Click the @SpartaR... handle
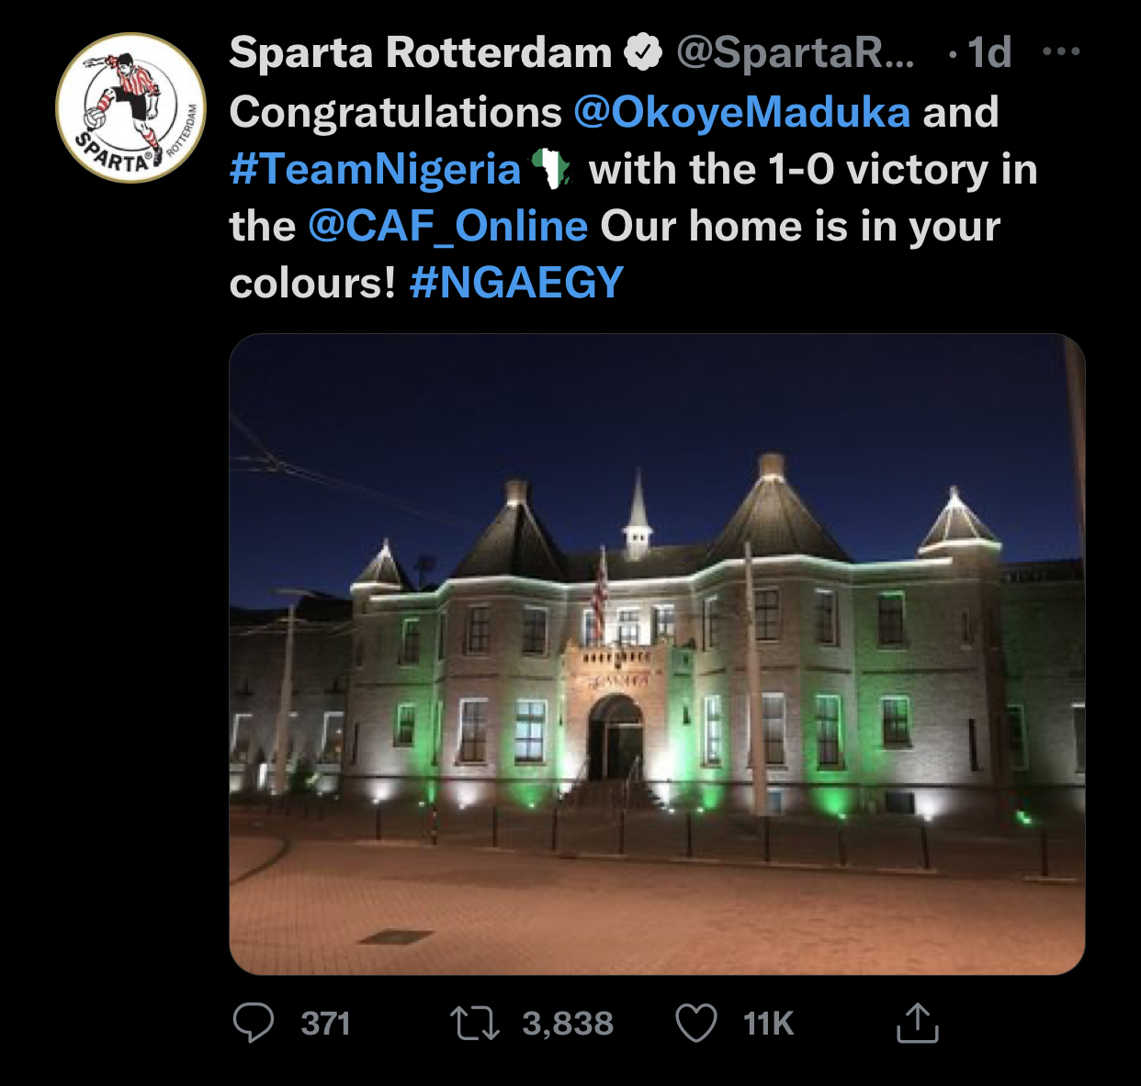This screenshot has width=1141, height=1086. pos(796,52)
